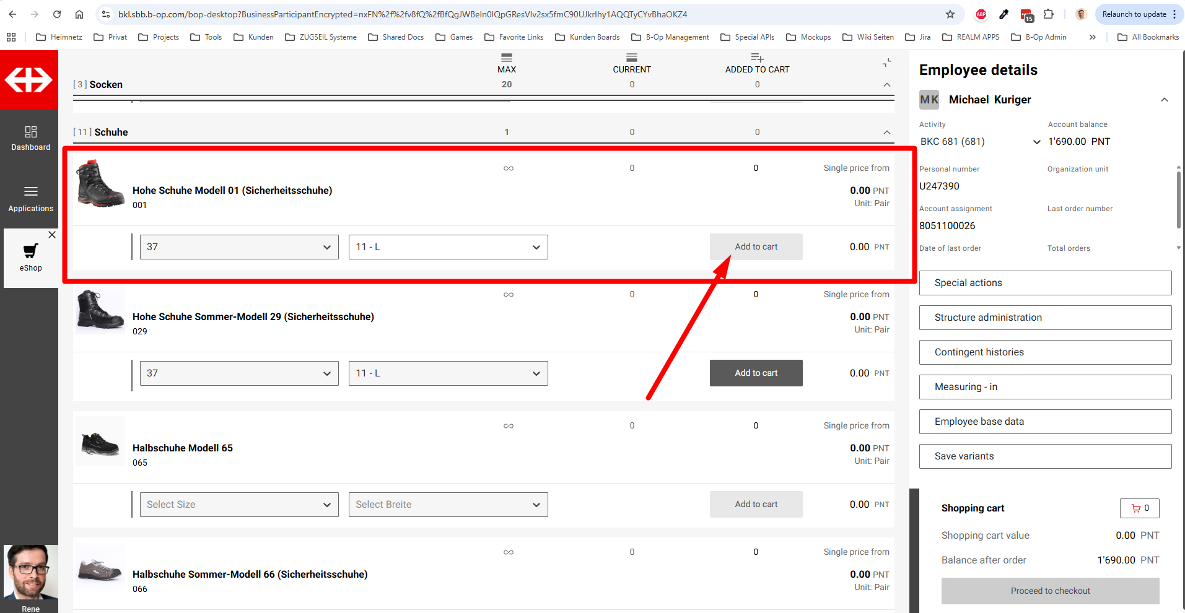Open Select Breite dropdown for Halbschuhe Modell 65

(x=448, y=505)
